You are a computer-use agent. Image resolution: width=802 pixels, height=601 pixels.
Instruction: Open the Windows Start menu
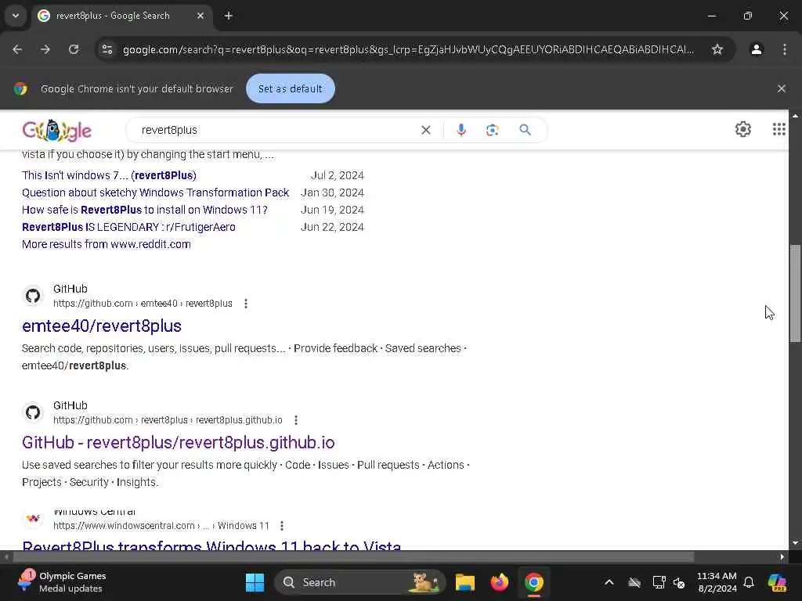pos(255,582)
